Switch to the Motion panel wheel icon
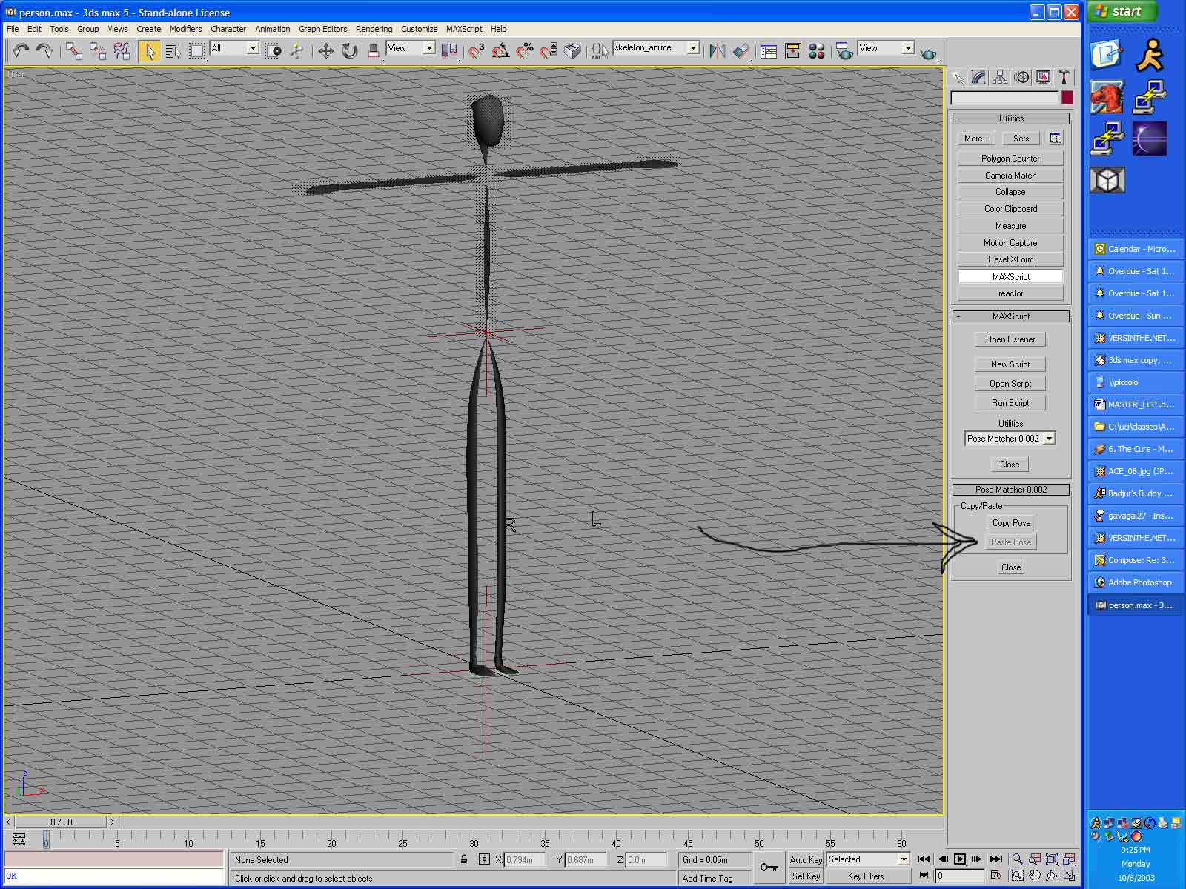 1021,77
